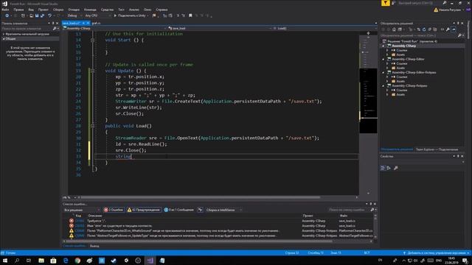472x265 pixels.
Task: Pin the Solution Explorer panel
Action: coord(458,23)
